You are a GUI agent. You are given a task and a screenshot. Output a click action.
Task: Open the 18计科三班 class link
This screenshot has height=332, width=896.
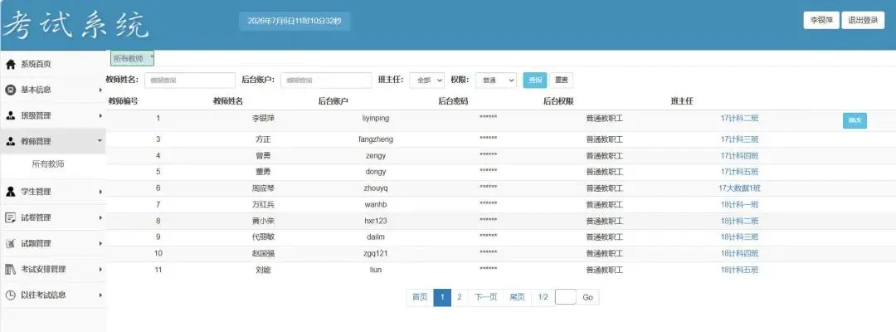(x=739, y=237)
